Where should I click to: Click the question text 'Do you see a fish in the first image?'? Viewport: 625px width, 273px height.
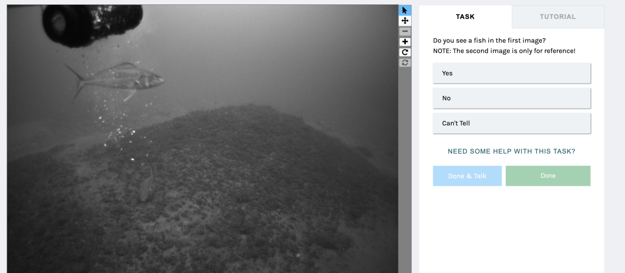(x=489, y=40)
